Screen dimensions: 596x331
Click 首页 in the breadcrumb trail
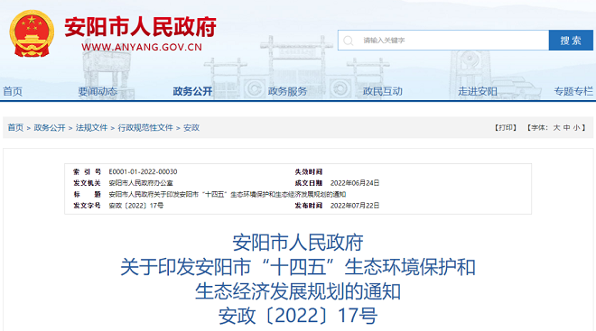tap(15, 127)
